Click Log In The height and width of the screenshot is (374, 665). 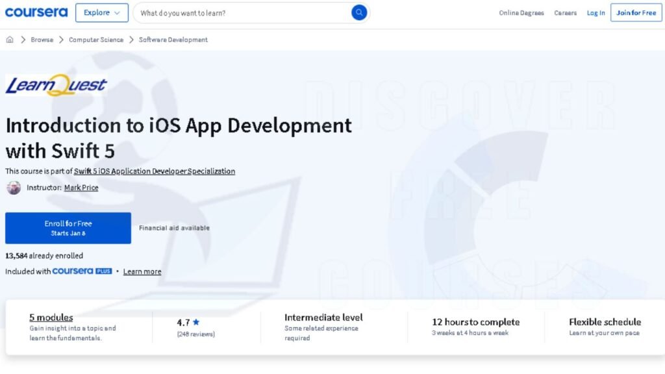(596, 13)
